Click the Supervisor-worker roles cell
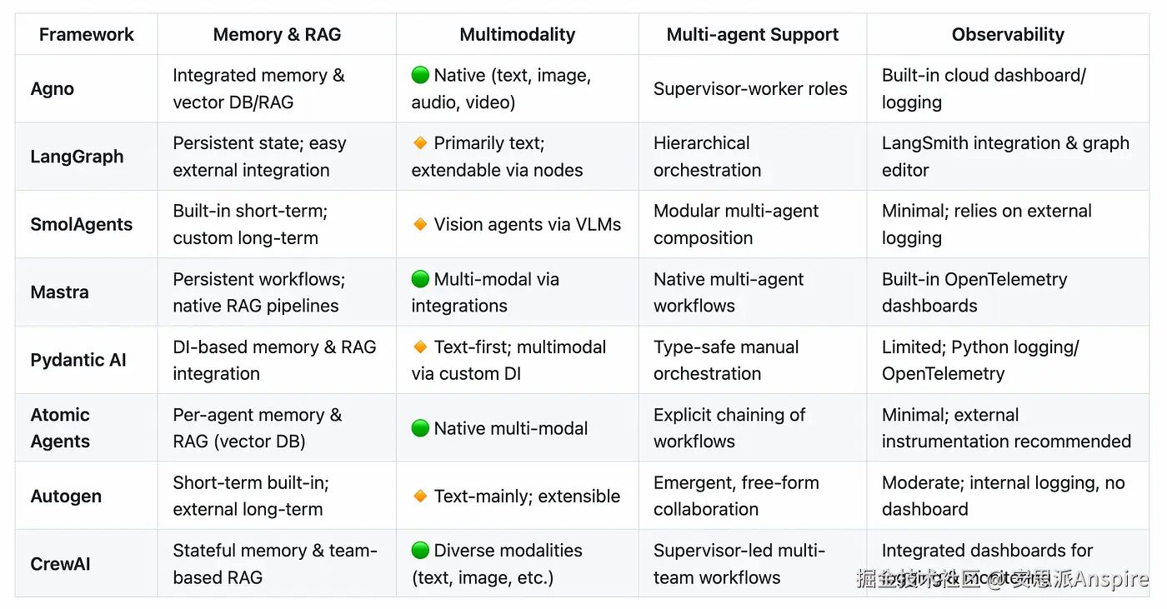 coord(750,89)
